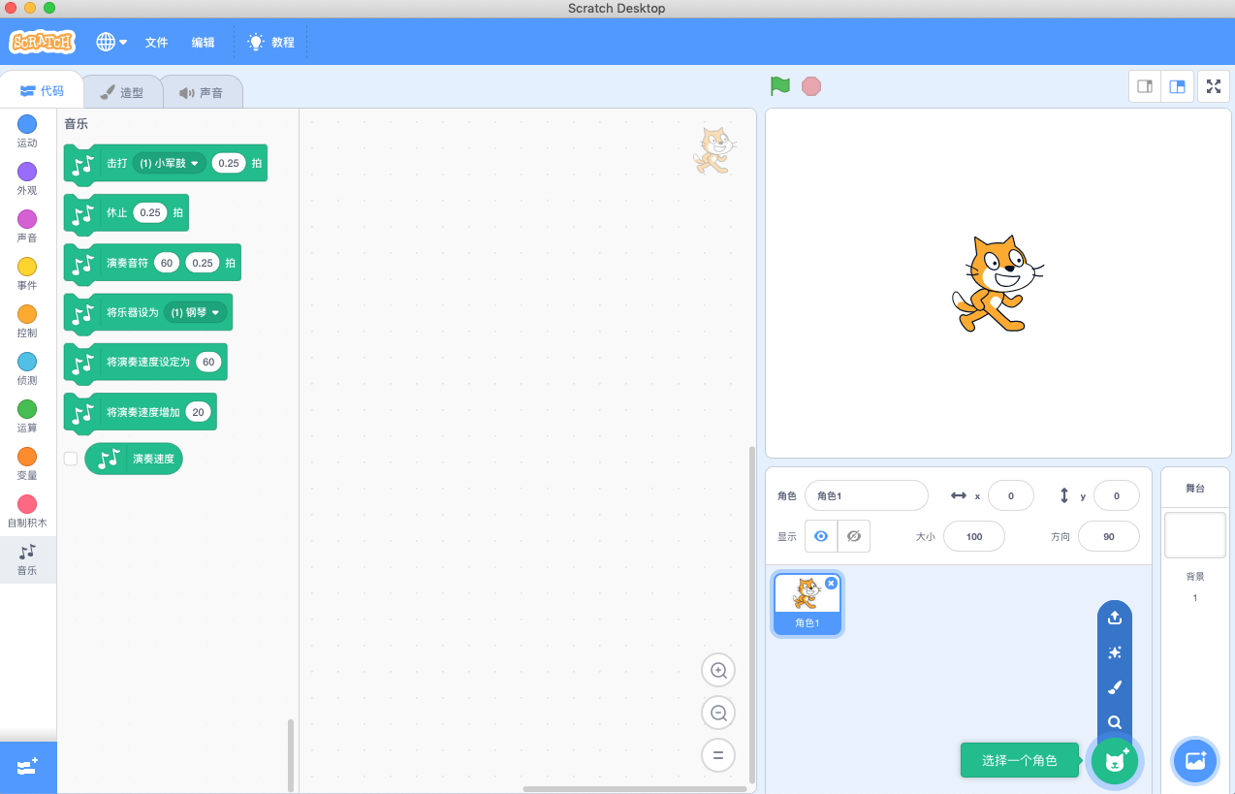The width and height of the screenshot is (1235, 794).
Task: Zoom in the code workspace
Action: pos(718,670)
